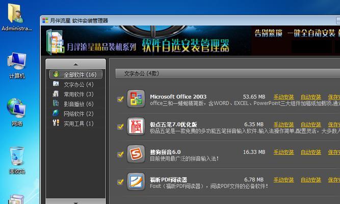
Task: Select the 全部软件 (16) category
Action: click(76, 74)
